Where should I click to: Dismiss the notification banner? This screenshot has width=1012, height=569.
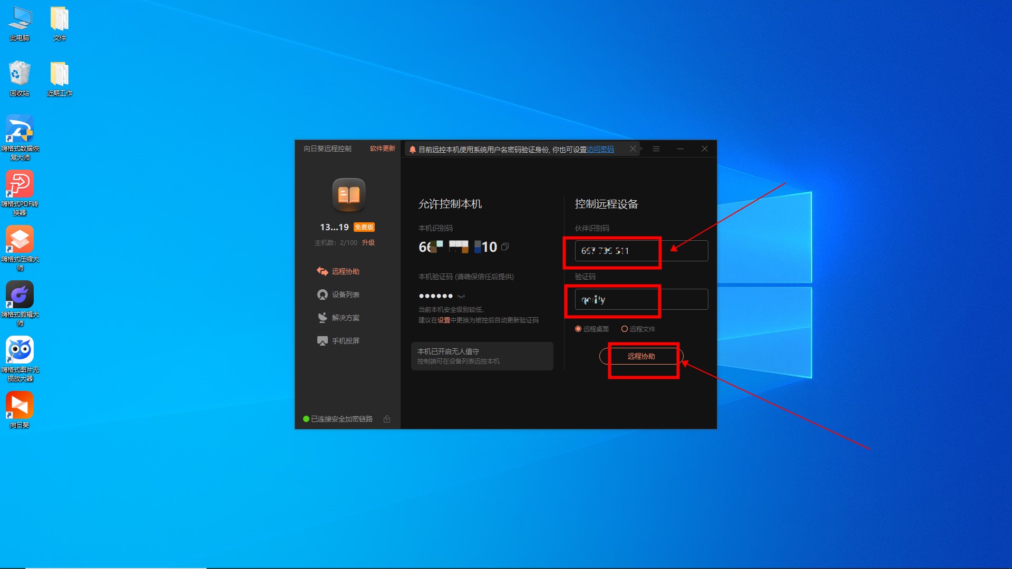click(632, 149)
